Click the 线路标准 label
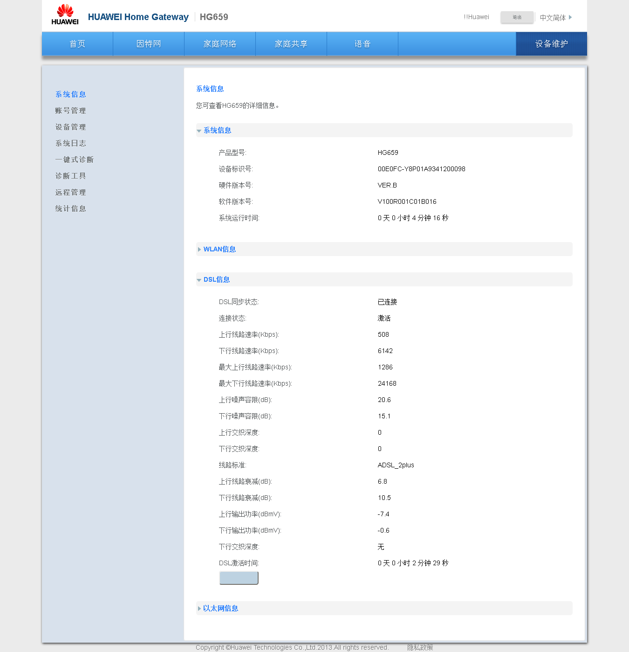Viewport: 629px width, 652px height. (232, 465)
